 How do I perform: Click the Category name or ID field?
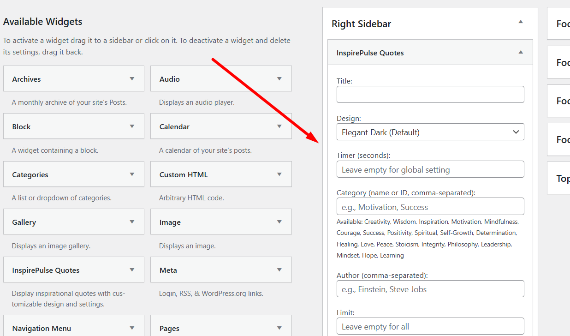click(430, 207)
